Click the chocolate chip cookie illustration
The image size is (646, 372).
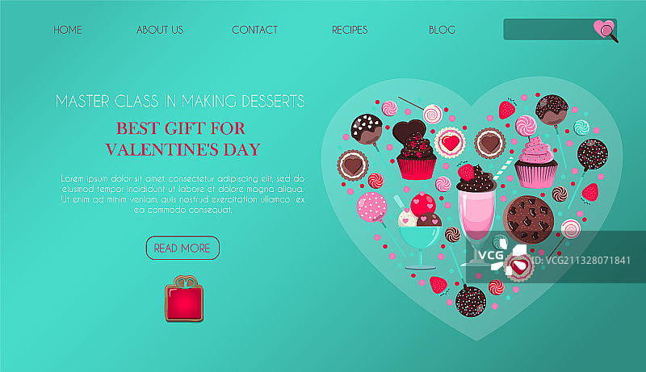(x=529, y=219)
